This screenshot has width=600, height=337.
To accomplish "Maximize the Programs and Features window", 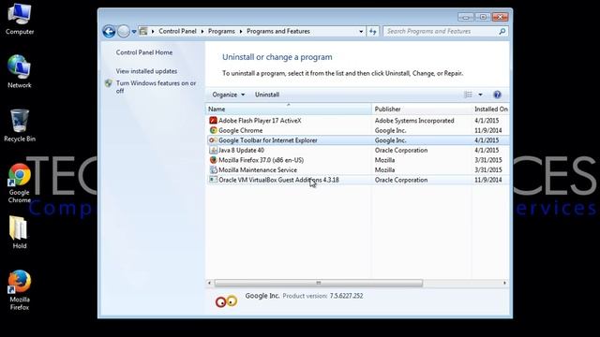I will [x=483, y=17].
